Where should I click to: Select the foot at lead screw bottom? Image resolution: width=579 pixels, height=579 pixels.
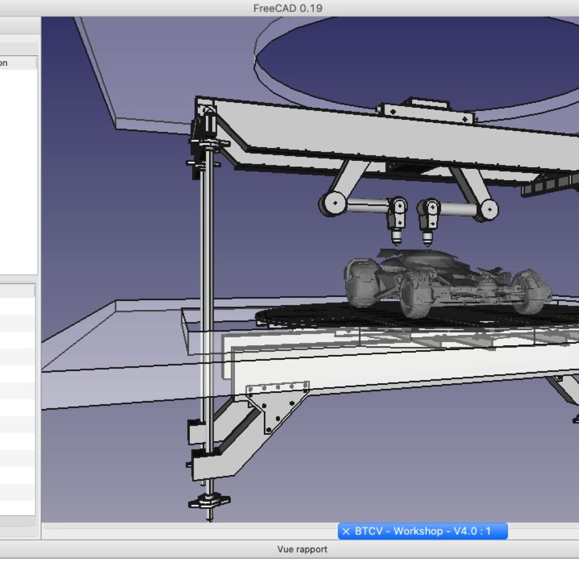point(209,501)
